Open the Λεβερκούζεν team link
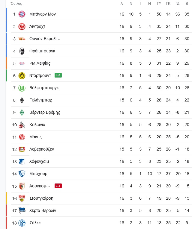 [x=42, y=149]
